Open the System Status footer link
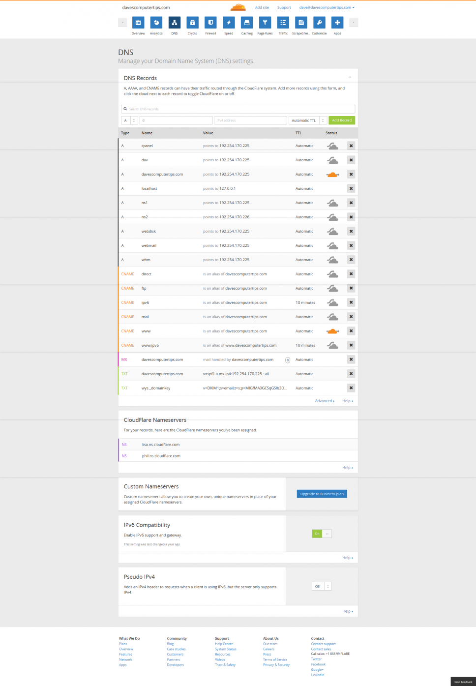 [226, 649]
